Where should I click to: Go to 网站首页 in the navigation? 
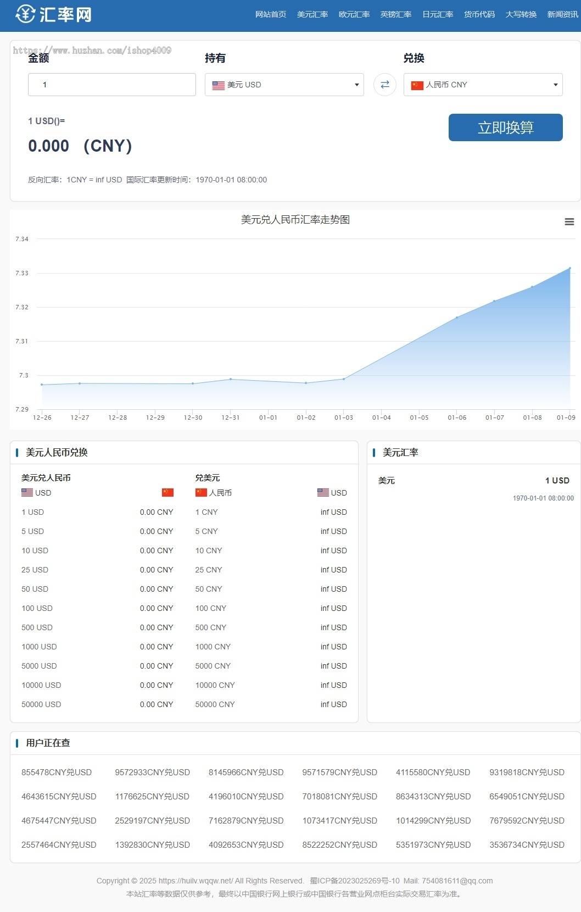tap(271, 14)
